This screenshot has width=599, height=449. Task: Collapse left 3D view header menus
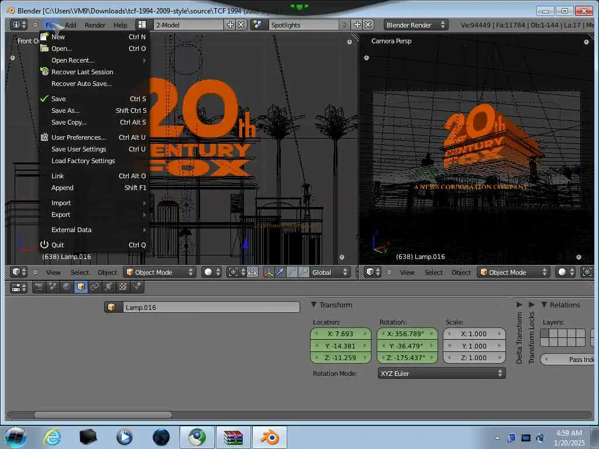click(35, 272)
